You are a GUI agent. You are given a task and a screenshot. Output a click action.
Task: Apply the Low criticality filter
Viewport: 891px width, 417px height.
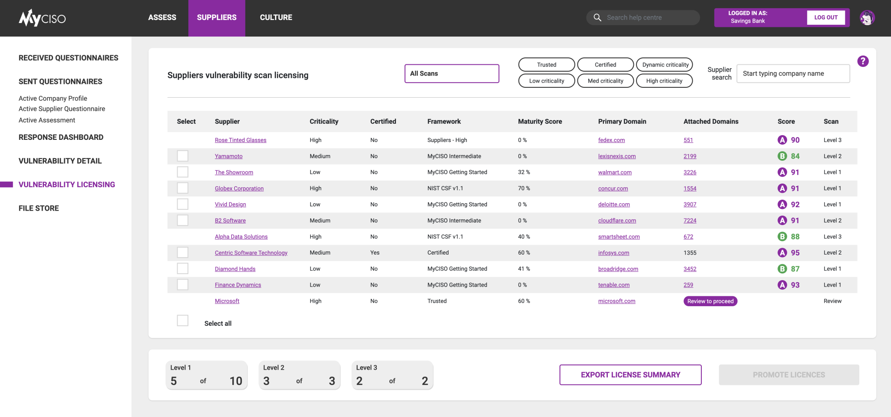point(546,81)
